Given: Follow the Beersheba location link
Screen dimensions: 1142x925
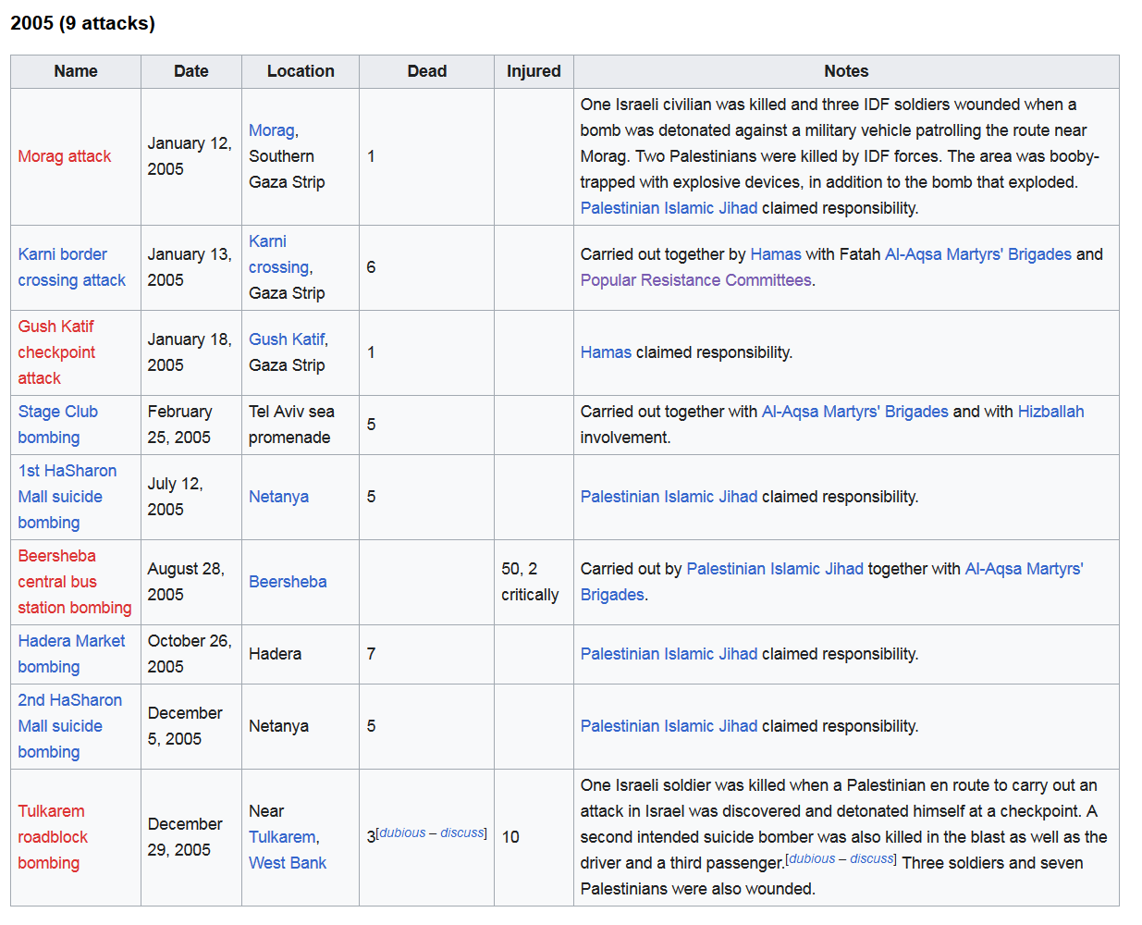Looking at the screenshot, I should 288,582.
